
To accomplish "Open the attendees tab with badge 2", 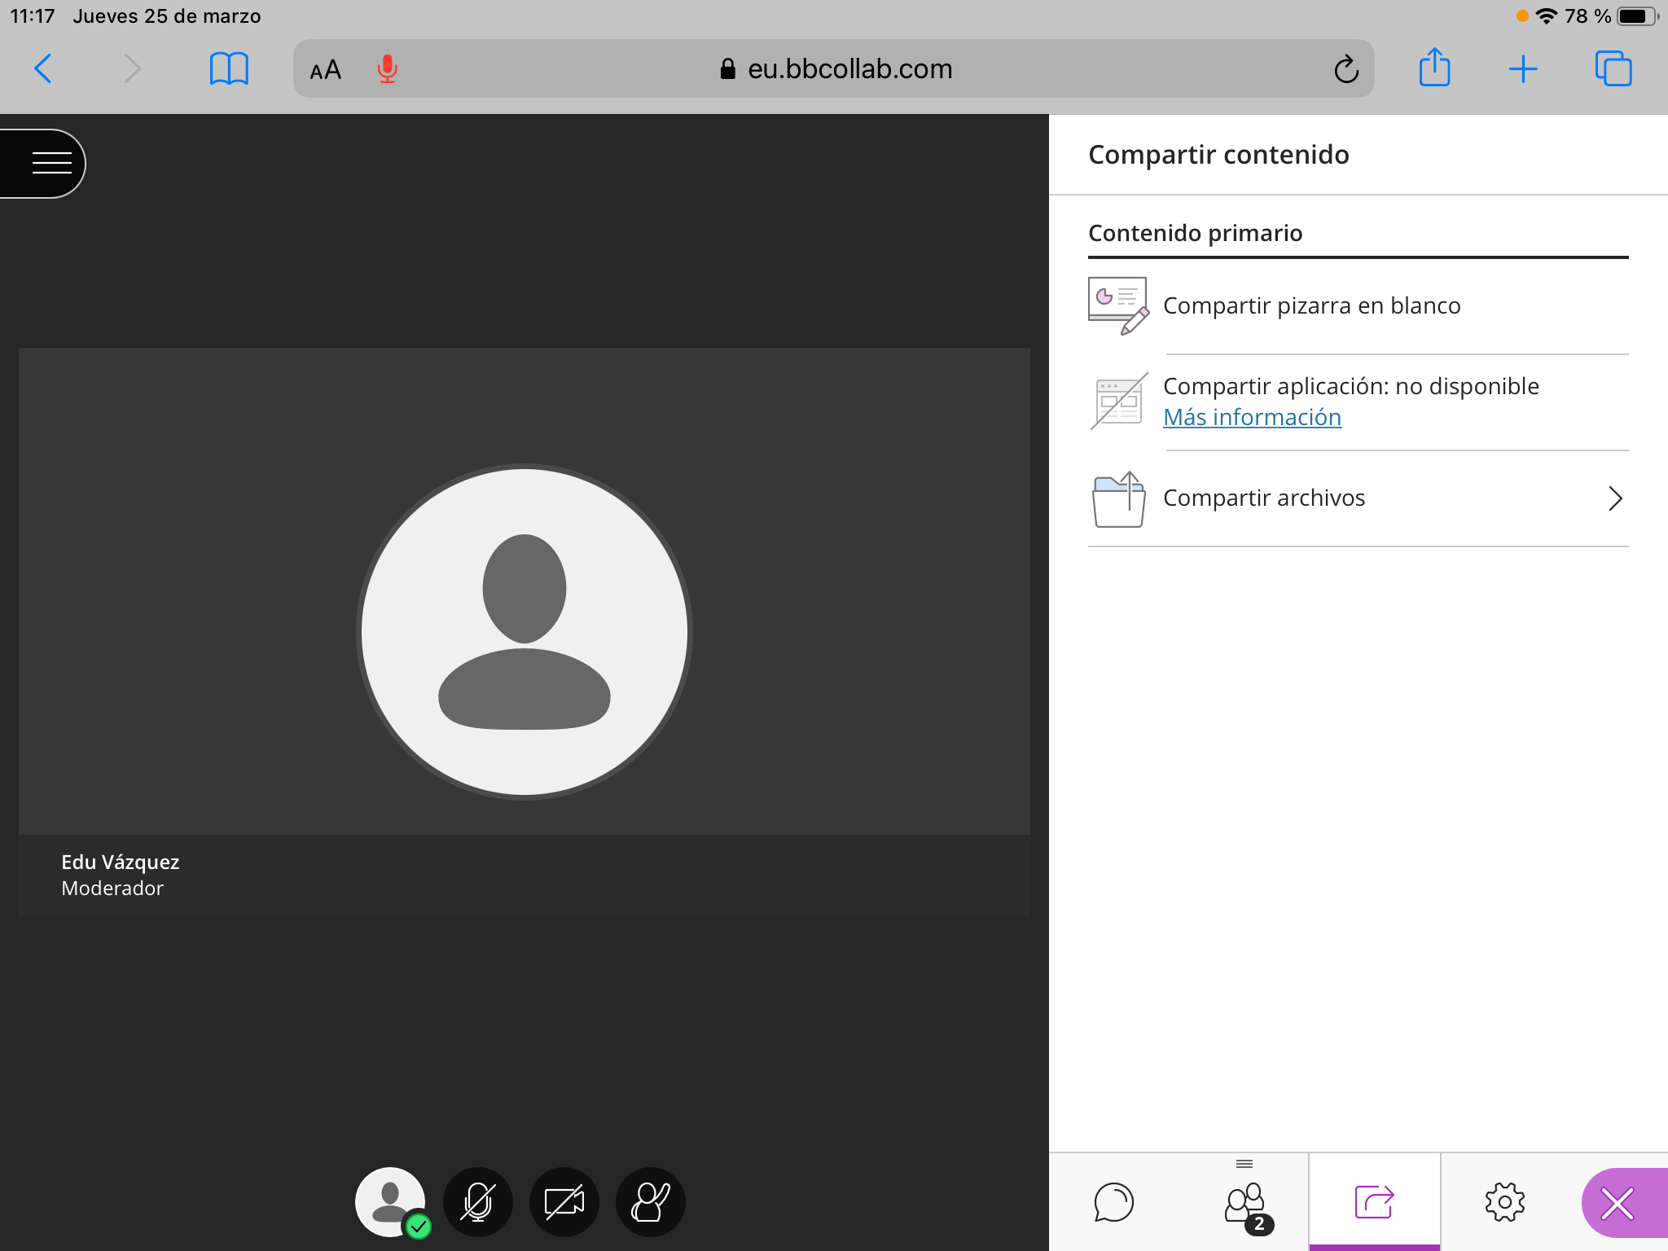I will [1245, 1204].
